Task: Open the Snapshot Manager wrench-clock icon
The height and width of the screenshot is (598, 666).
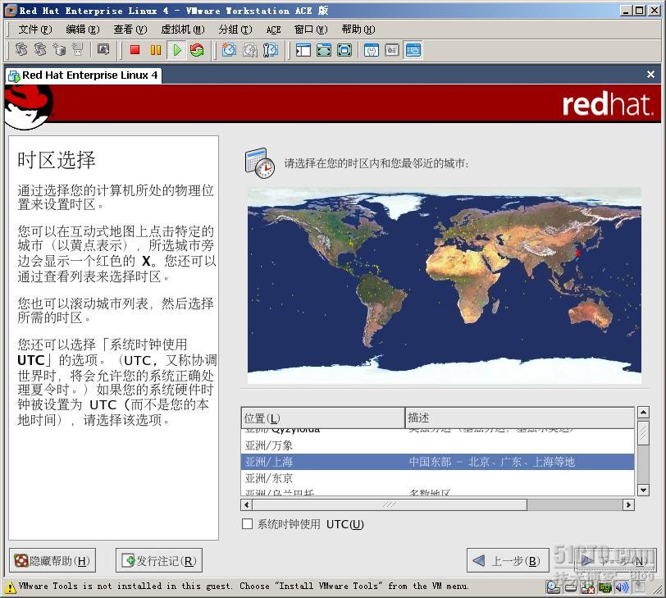Action: point(271,50)
